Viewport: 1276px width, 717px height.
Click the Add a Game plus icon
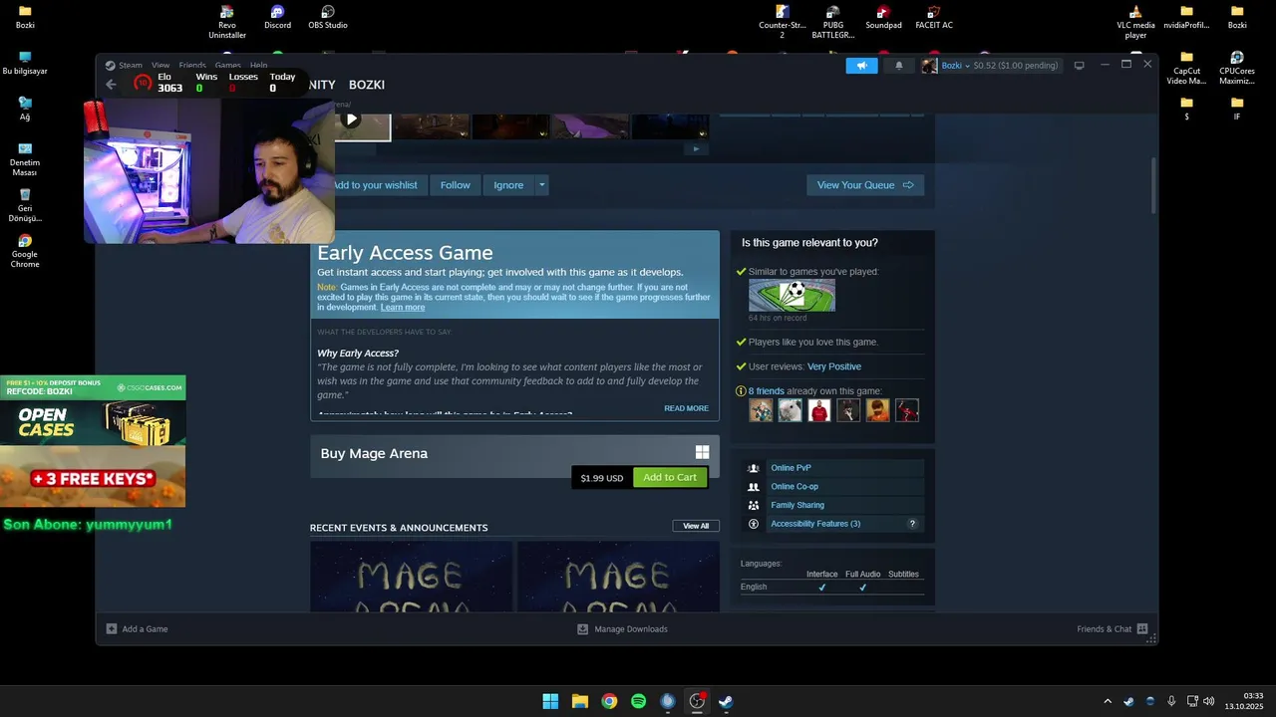tap(112, 629)
